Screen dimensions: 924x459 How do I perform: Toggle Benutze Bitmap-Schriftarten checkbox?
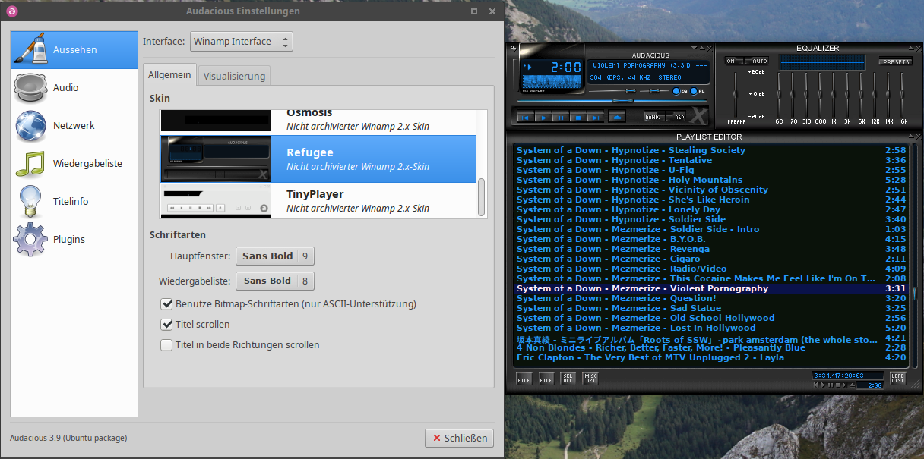[167, 304]
